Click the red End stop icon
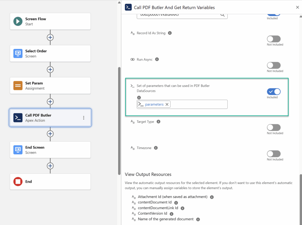Viewport: 302px width, 225px height. pos(18,182)
